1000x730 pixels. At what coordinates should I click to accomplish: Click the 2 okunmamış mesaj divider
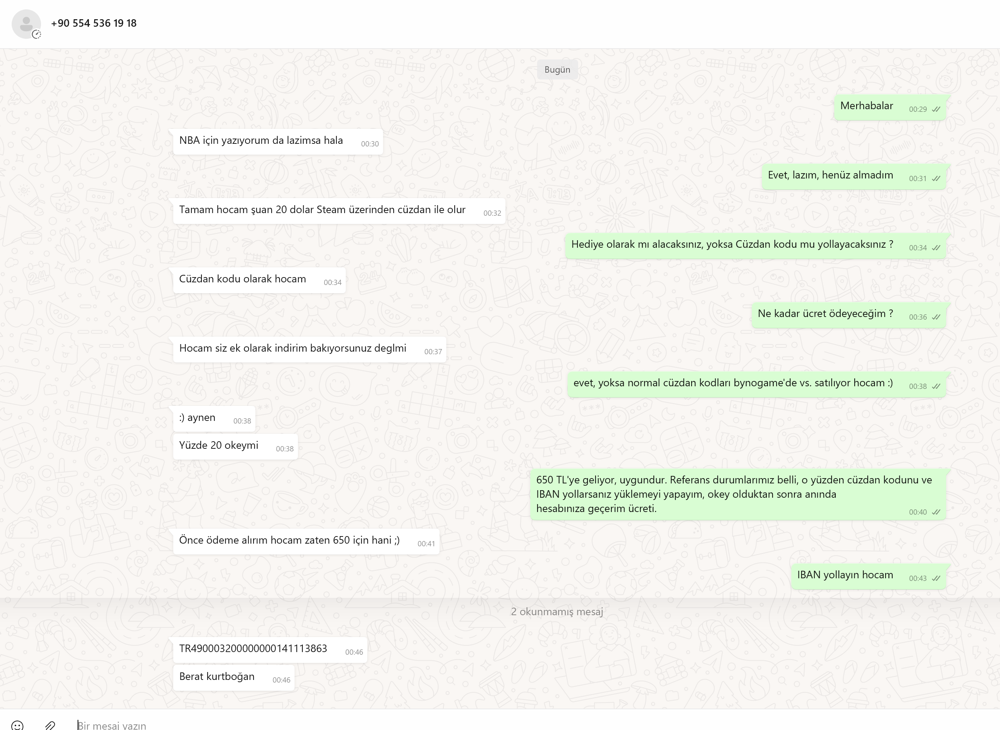tap(557, 611)
